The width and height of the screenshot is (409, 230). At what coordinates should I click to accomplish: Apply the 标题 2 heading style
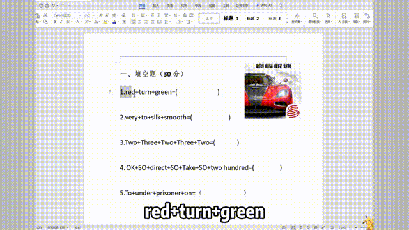point(252,19)
